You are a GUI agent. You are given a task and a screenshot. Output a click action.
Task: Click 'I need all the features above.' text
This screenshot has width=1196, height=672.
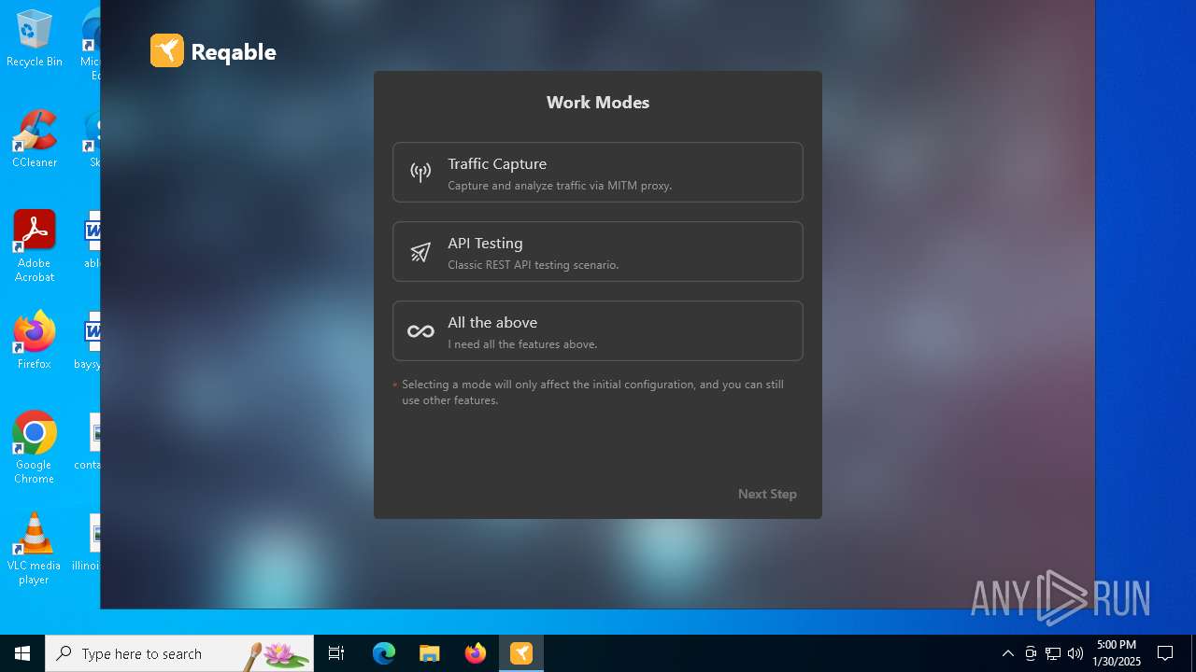(x=522, y=344)
